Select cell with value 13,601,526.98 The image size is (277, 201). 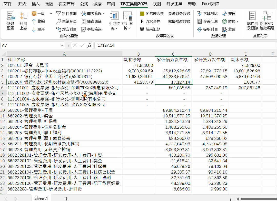pos(245,71)
